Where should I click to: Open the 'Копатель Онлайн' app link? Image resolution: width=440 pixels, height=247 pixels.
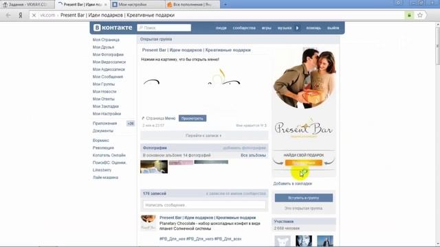pos(109,155)
